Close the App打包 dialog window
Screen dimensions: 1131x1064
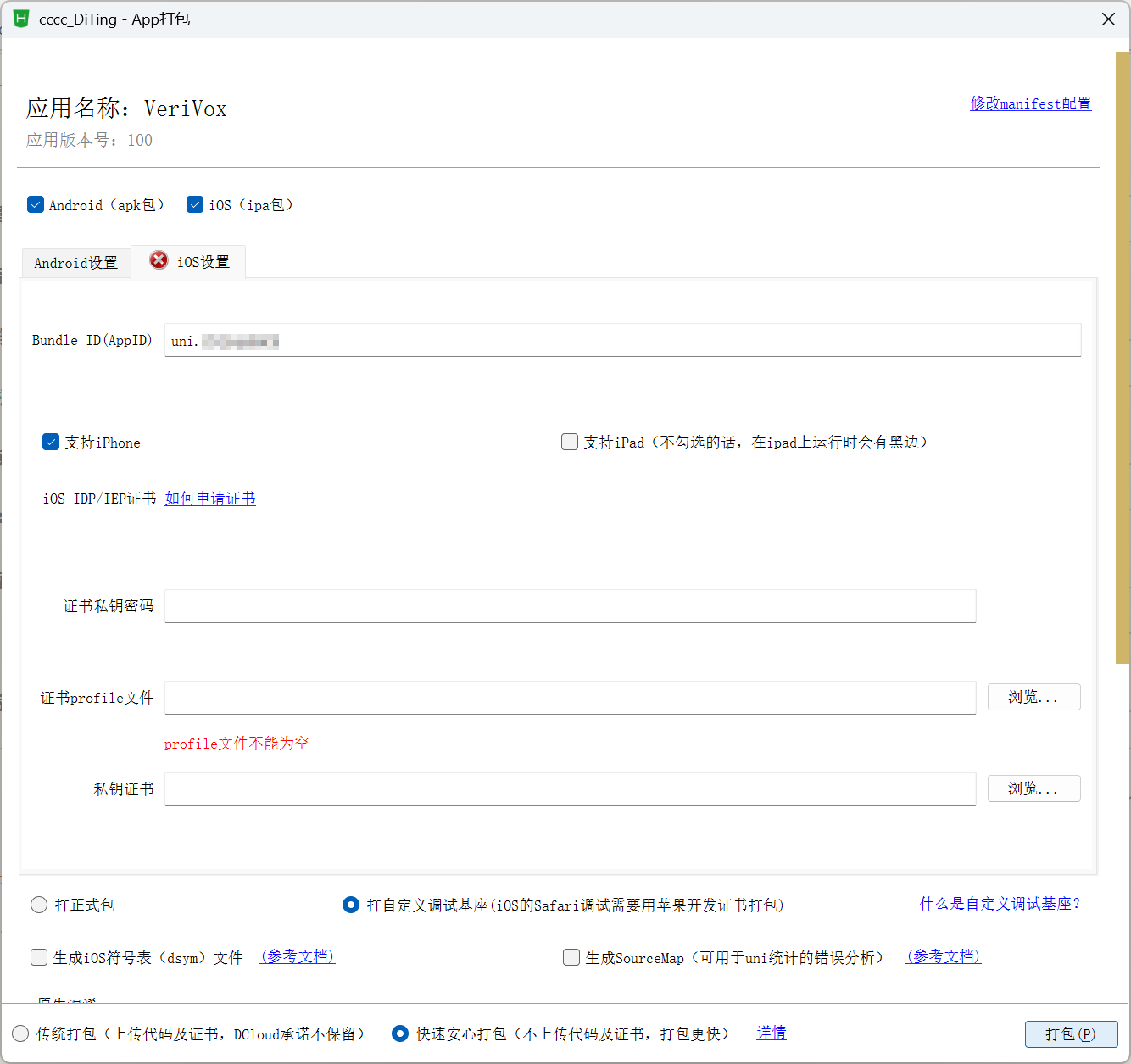point(1108,19)
